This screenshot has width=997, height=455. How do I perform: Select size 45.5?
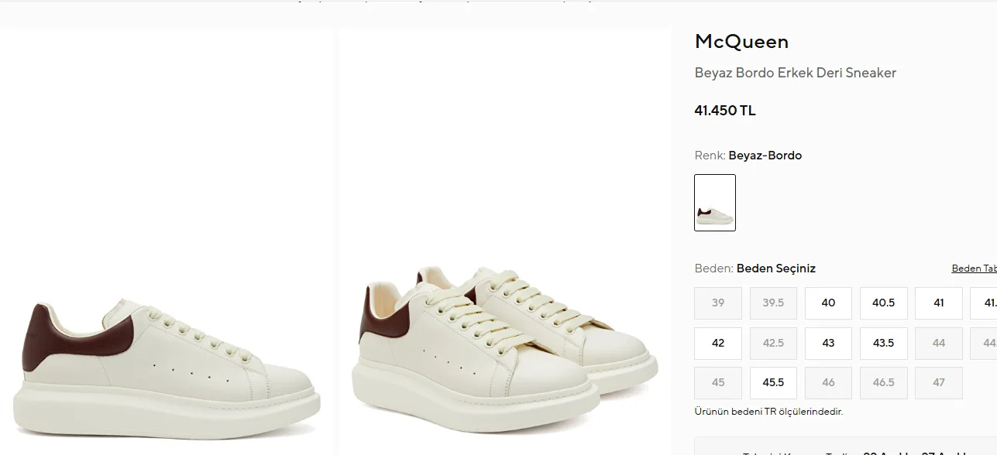(773, 383)
